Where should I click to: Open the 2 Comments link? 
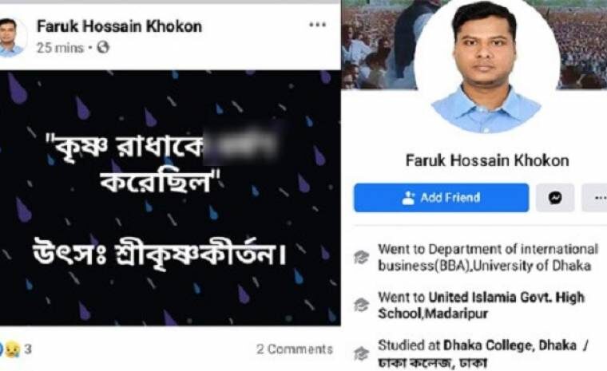click(x=295, y=349)
